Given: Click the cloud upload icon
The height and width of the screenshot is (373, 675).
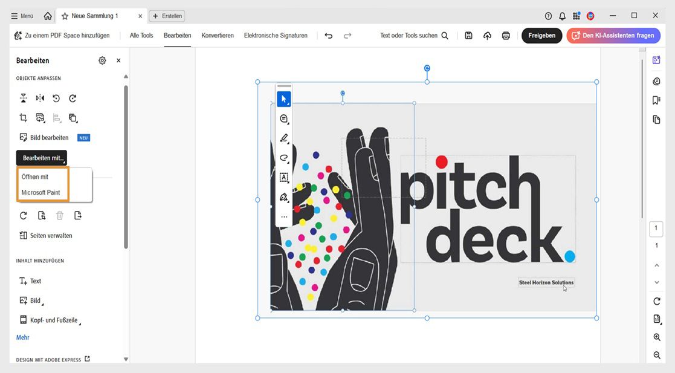Looking at the screenshot, I should click(487, 36).
